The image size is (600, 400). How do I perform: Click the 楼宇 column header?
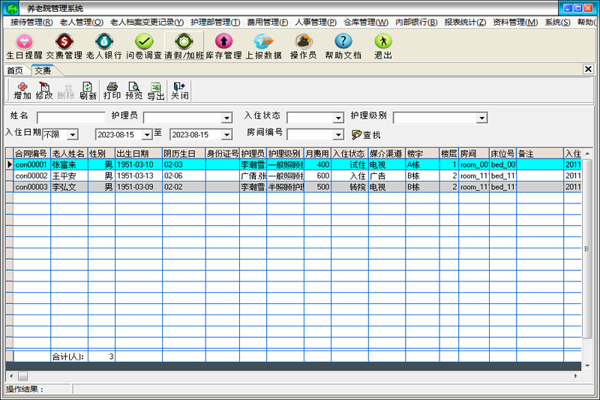(x=422, y=154)
